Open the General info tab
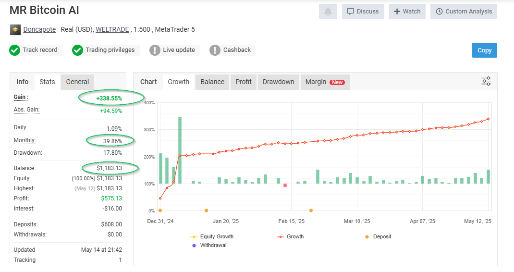This screenshot has width=514, height=272. tap(77, 82)
